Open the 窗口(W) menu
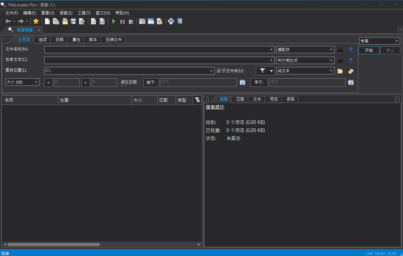Screen dimensions: 403x256 tap(103, 13)
